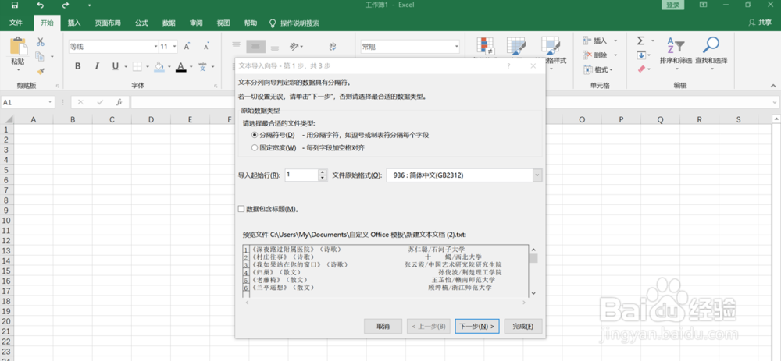Click the format as table icon
The height and width of the screenshot is (361, 781).
pyautogui.click(x=516, y=46)
